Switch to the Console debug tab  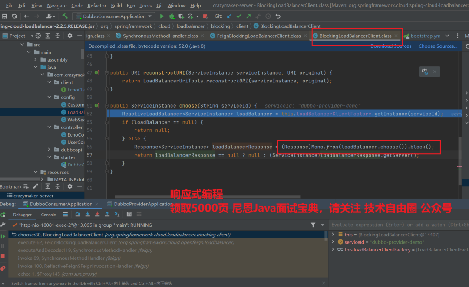tap(48, 215)
